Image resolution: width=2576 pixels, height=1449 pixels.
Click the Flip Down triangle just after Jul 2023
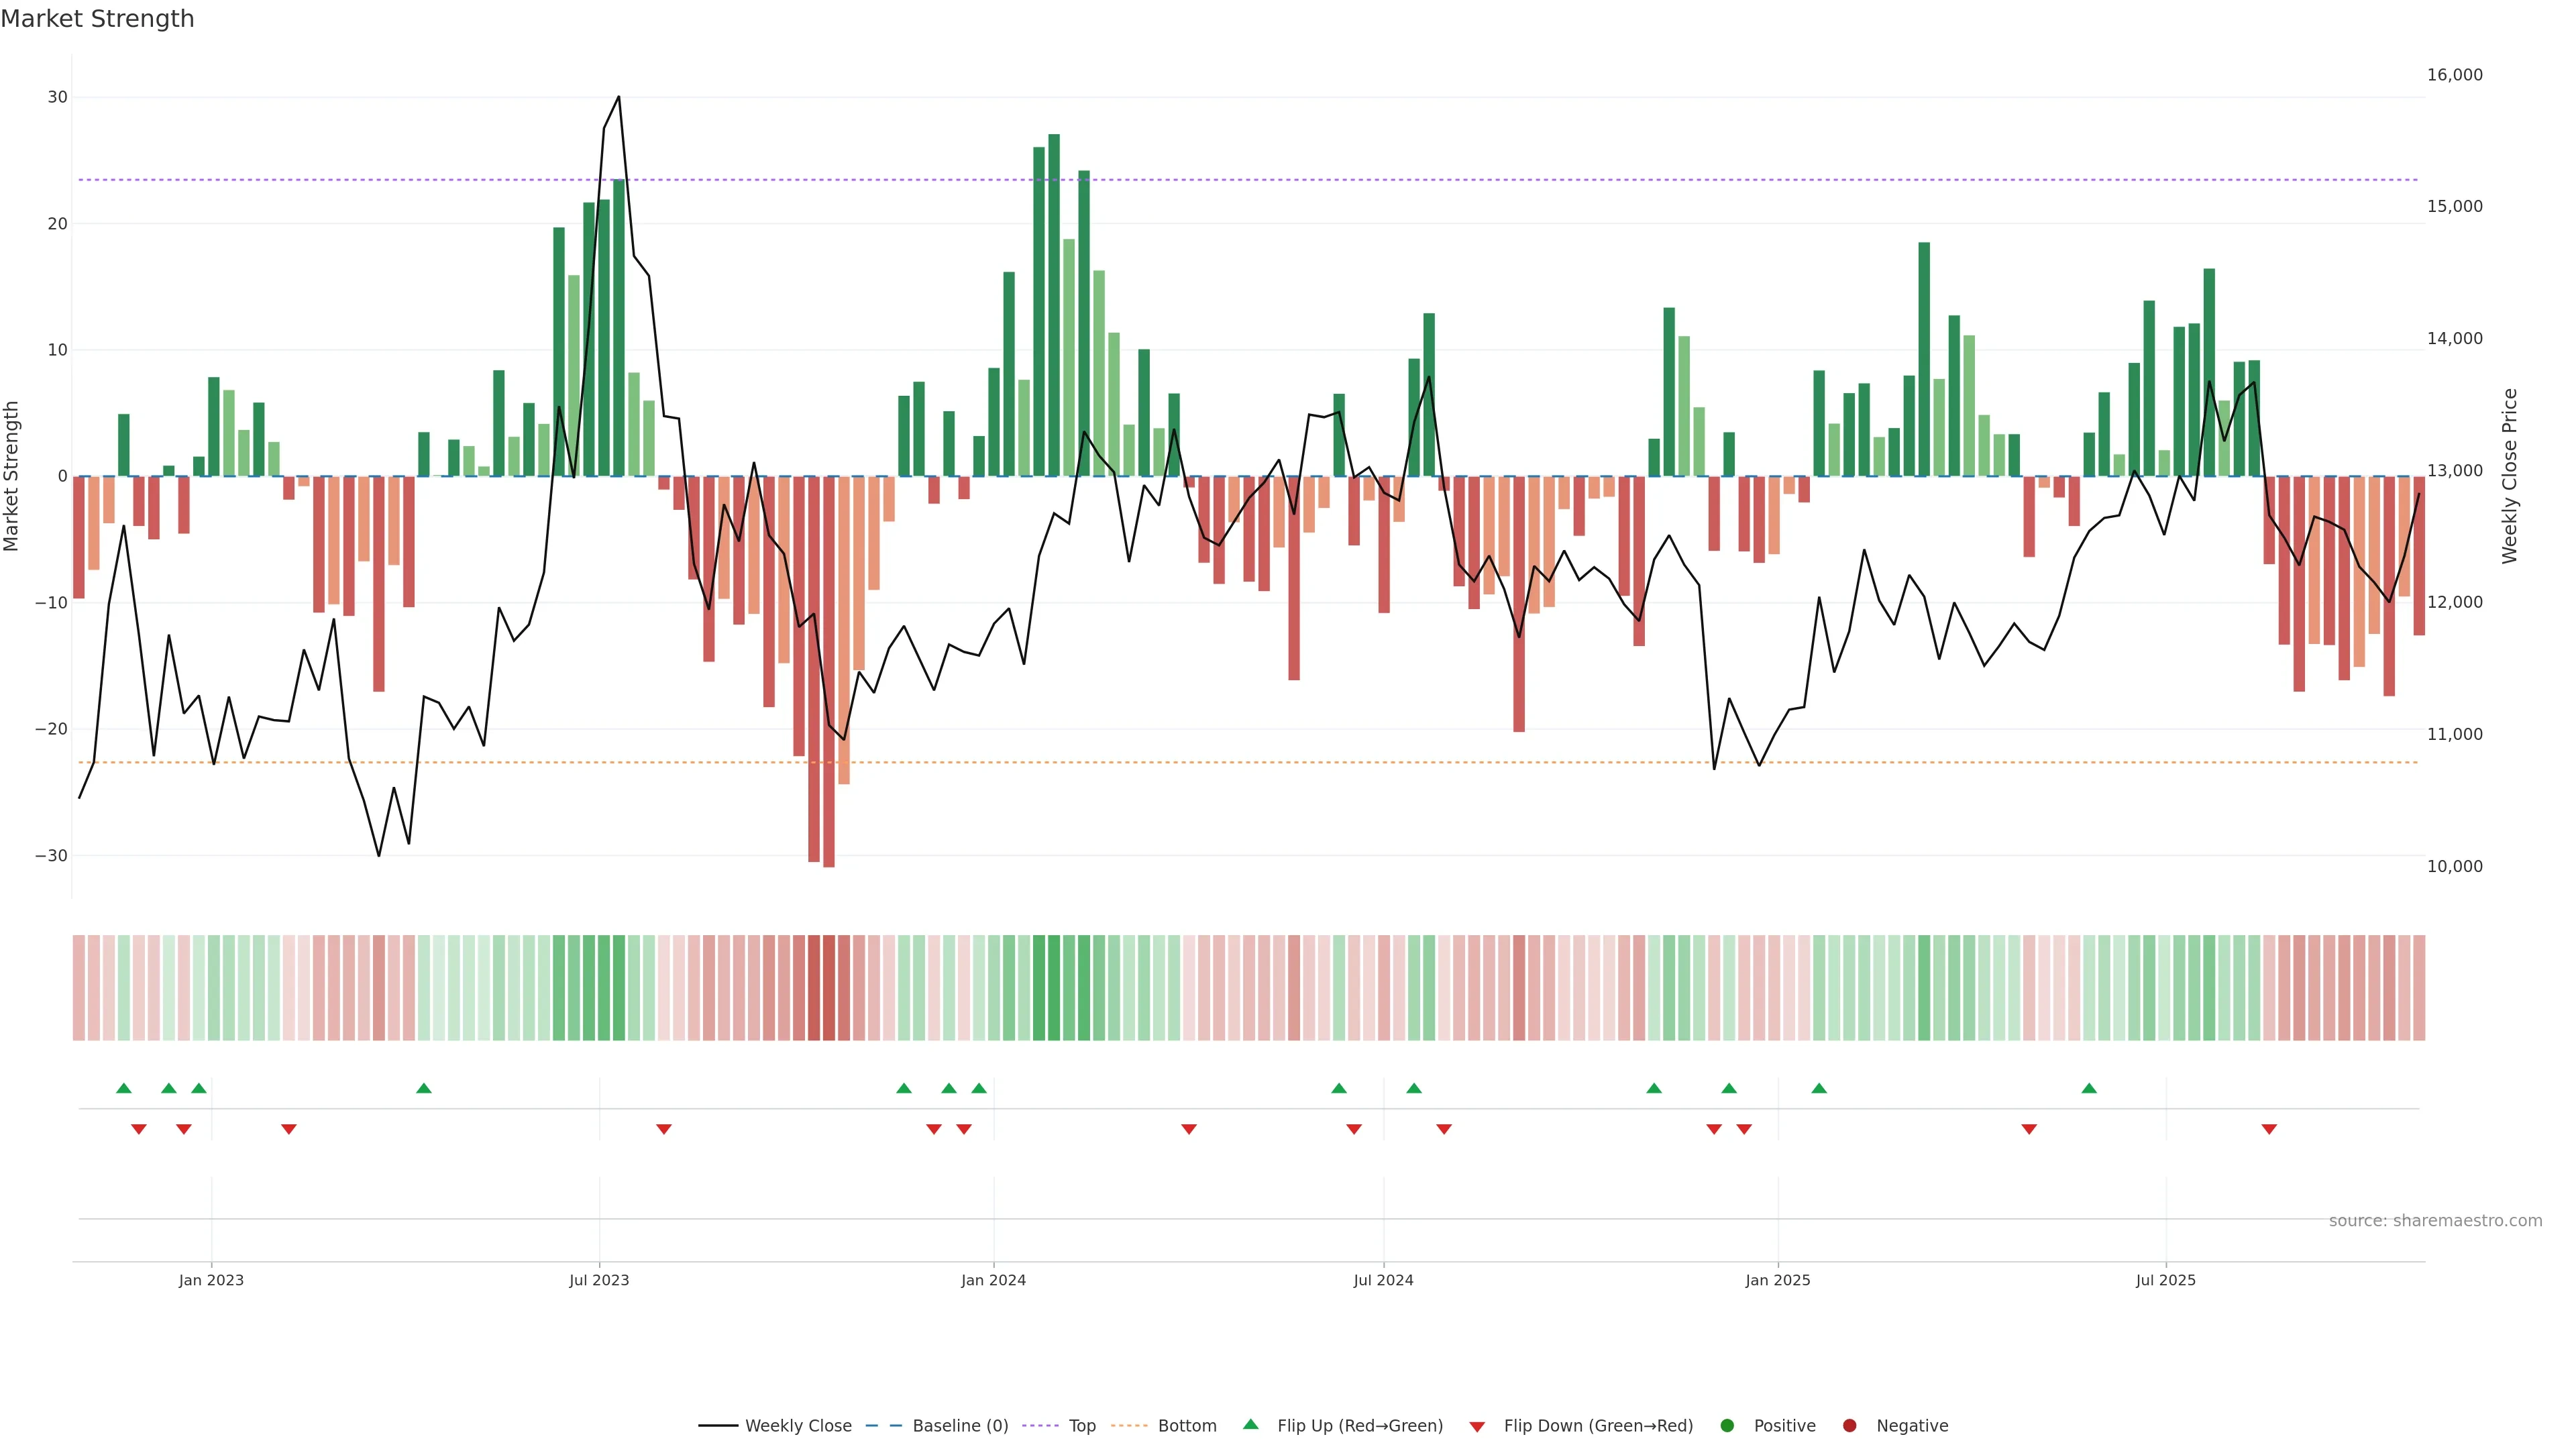point(664,1129)
